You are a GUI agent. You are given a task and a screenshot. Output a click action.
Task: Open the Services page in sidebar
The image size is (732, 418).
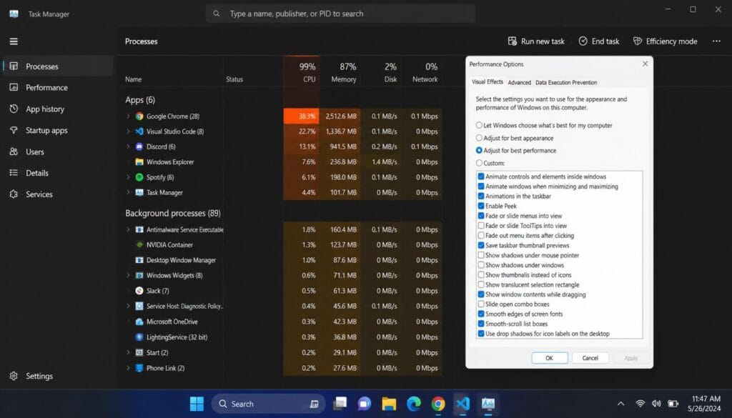click(x=57, y=194)
